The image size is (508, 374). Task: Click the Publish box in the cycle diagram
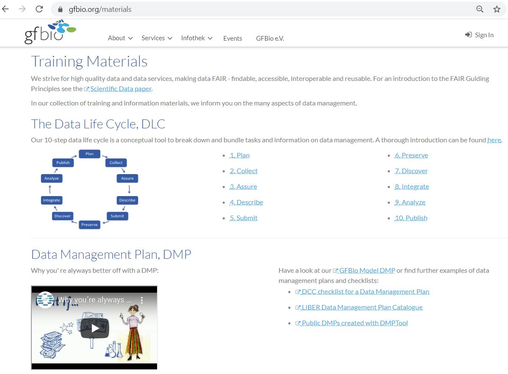point(63,163)
